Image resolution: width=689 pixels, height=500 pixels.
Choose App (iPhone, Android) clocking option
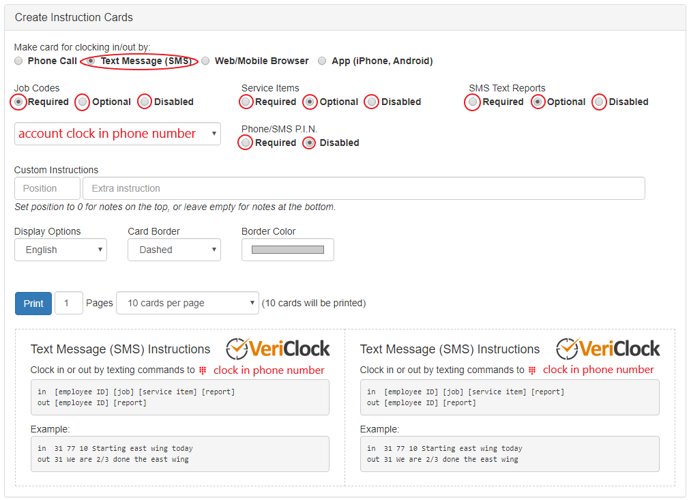pos(322,60)
